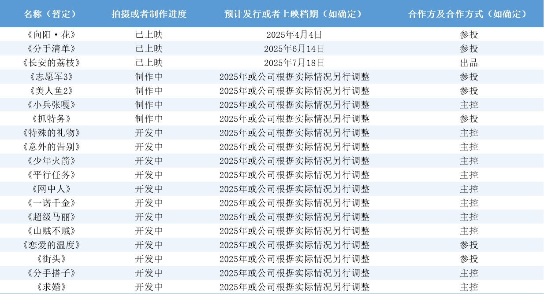This screenshot has height=294, width=544.
Task: Select the cell 《抓特务》
Action: [x=51, y=119]
